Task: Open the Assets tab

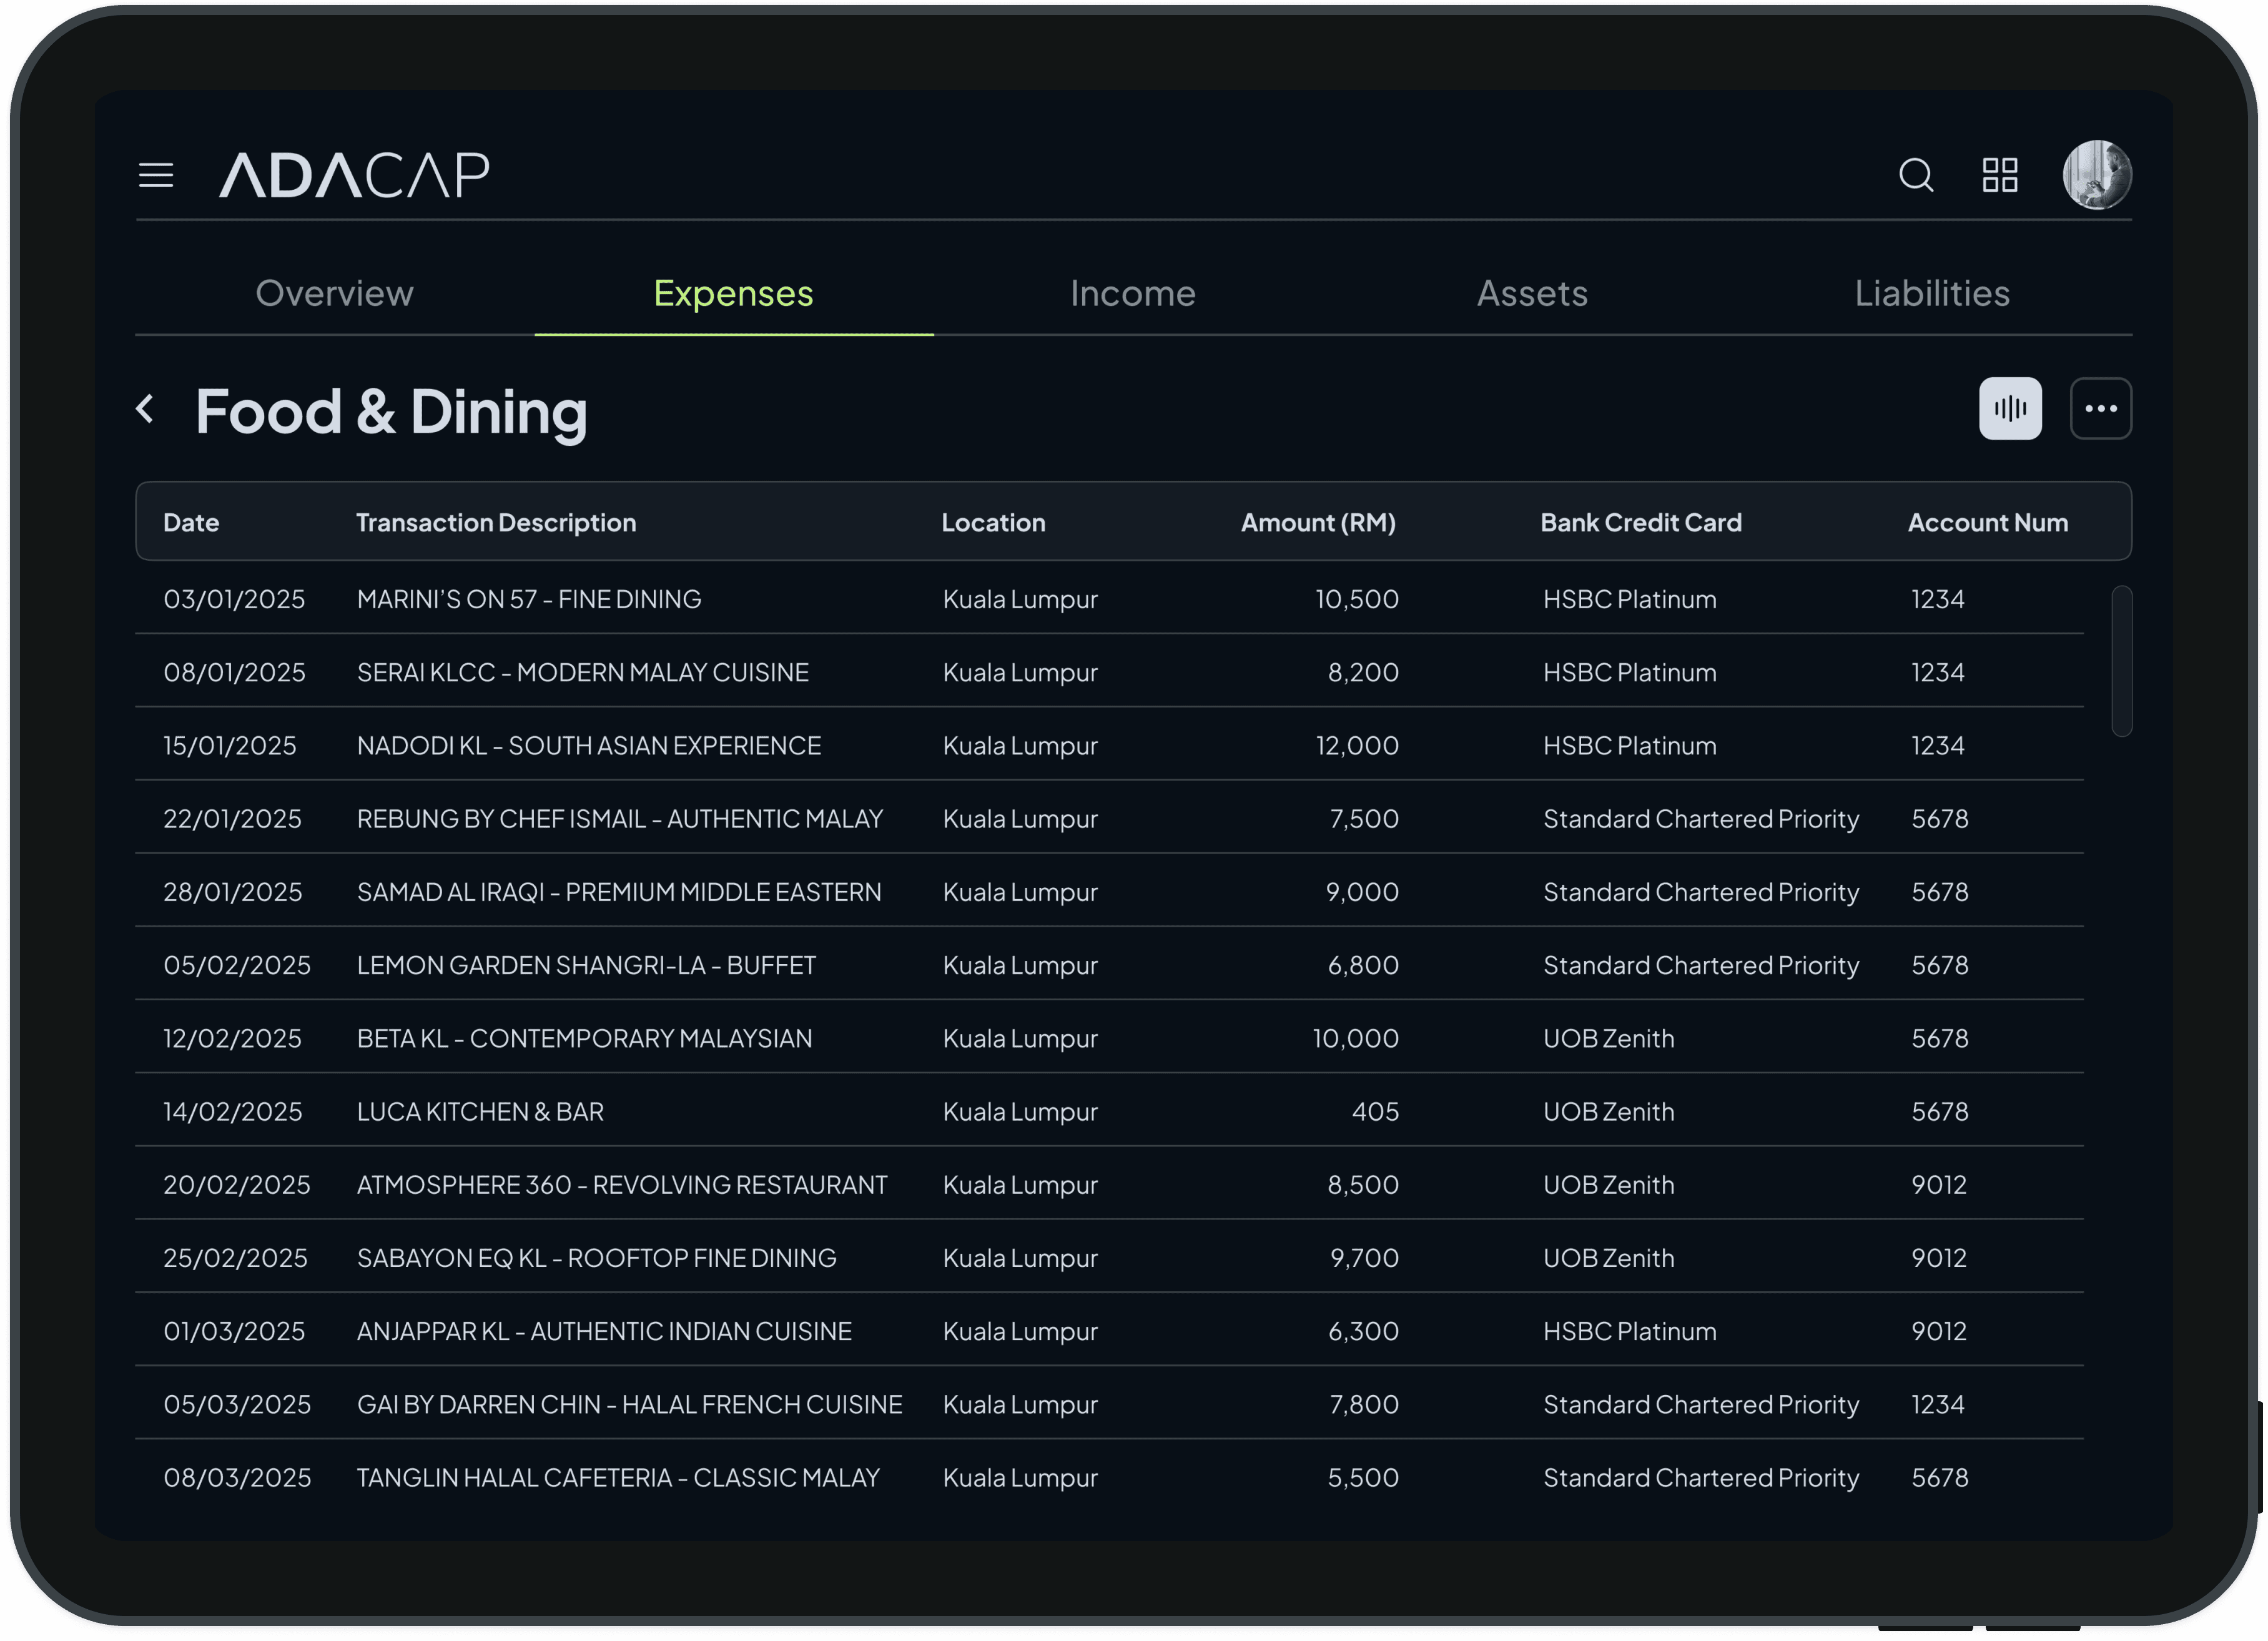Action: pyautogui.click(x=1532, y=293)
